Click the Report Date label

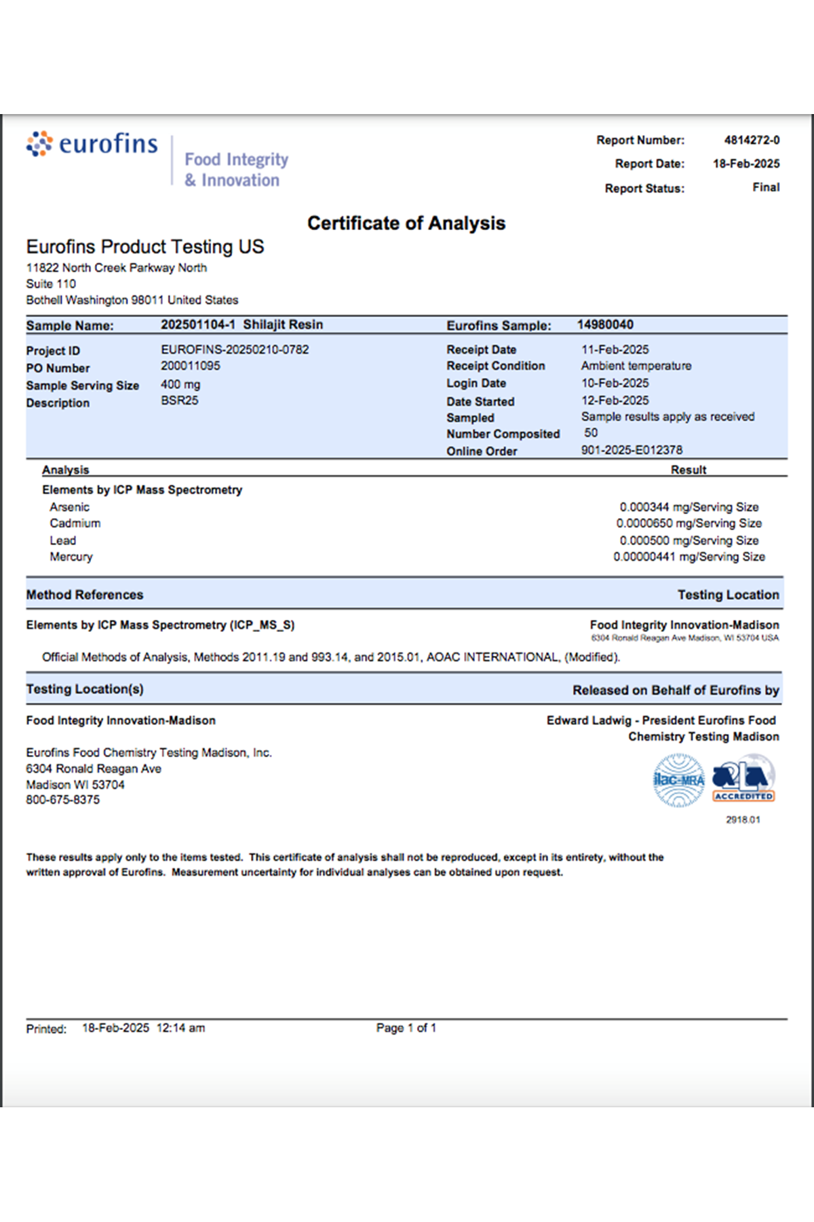tap(650, 164)
